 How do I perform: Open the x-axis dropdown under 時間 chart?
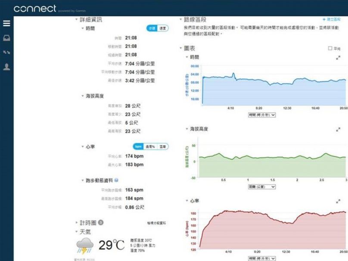(261, 115)
